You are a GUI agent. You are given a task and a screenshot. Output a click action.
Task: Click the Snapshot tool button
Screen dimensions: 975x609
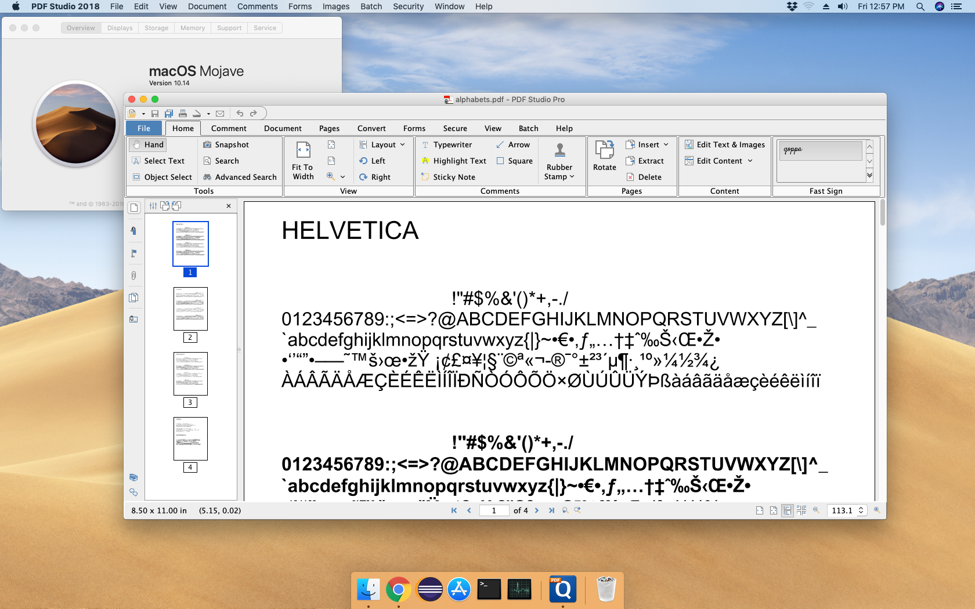pyautogui.click(x=226, y=144)
